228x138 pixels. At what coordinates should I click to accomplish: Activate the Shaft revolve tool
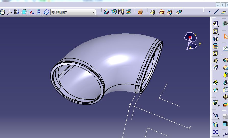[215, 39]
